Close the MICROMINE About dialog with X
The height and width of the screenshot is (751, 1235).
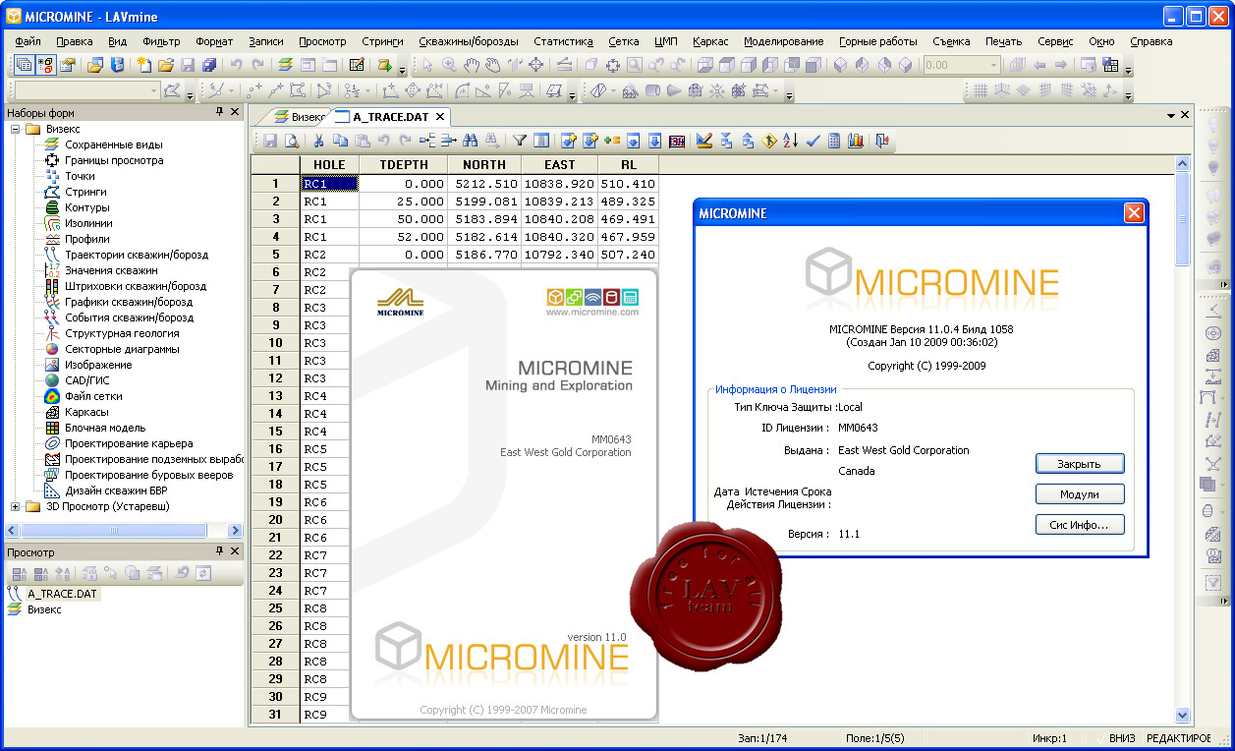point(1133,213)
